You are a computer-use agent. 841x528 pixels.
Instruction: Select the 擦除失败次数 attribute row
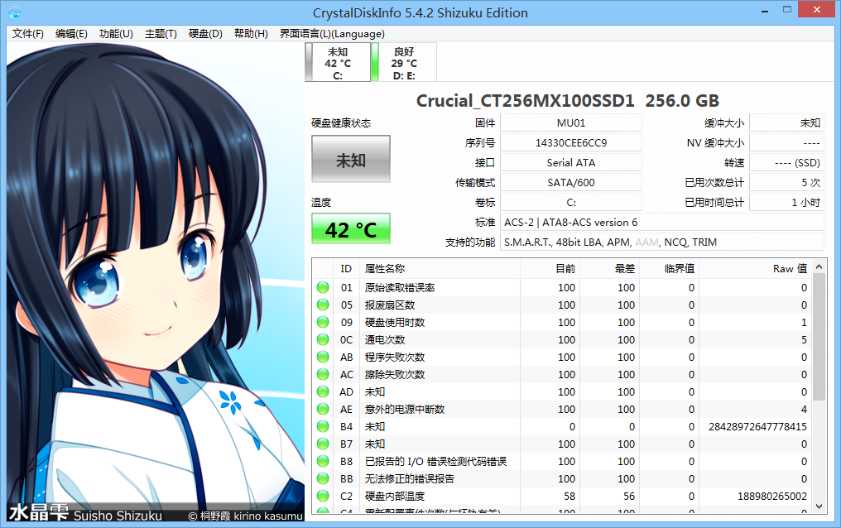point(562,374)
